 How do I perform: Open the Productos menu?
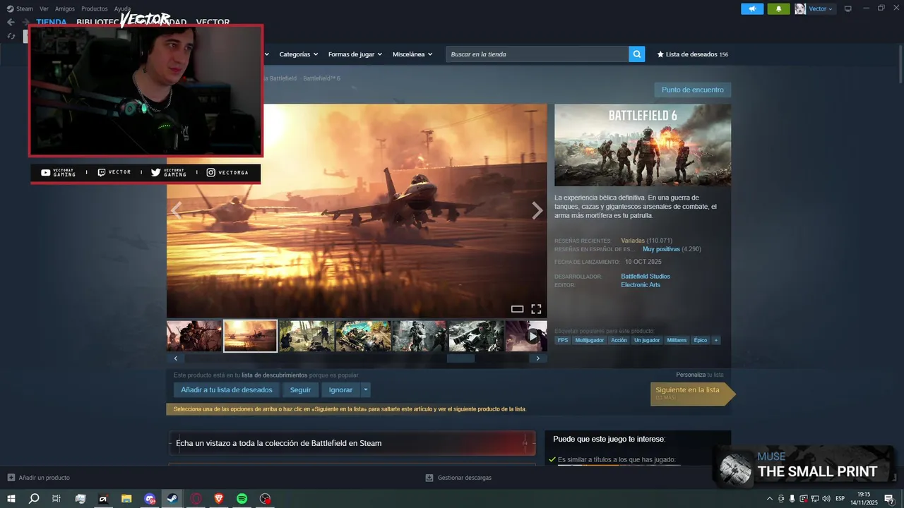tap(95, 8)
